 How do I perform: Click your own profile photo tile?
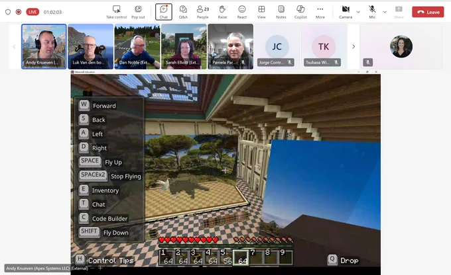coord(401,46)
